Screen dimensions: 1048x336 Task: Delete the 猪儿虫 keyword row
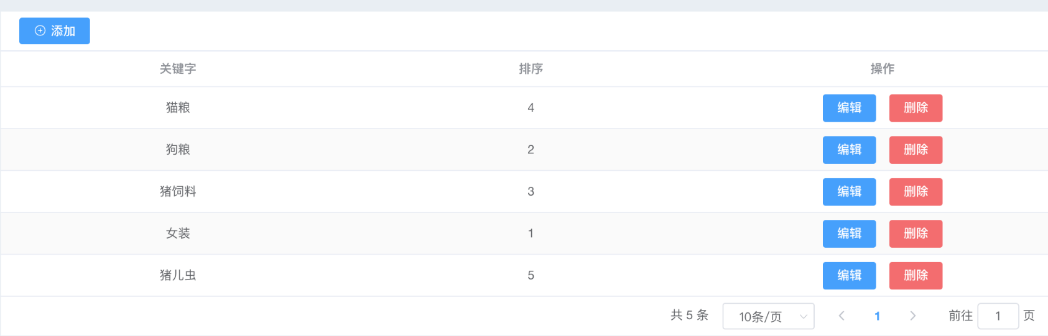pyautogui.click(x=916, y=276)
